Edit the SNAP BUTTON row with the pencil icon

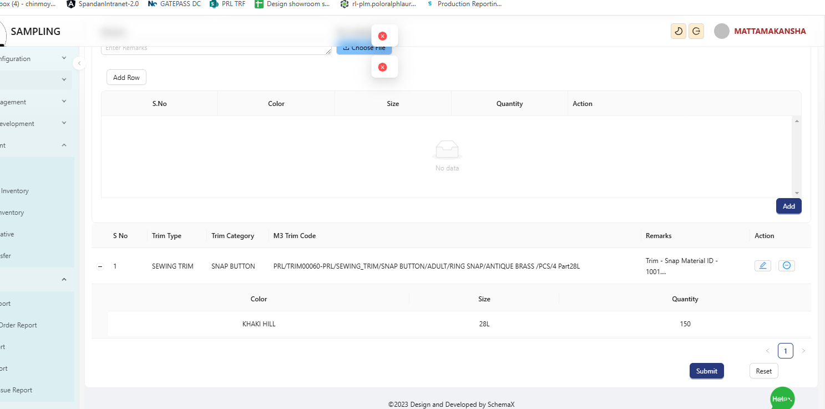[x=762, y=266]
